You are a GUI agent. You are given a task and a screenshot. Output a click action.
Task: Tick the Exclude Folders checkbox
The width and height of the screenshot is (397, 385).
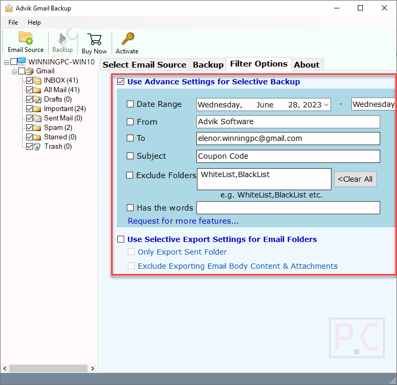click(x=130, y=175)
